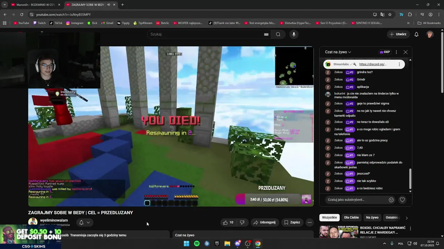Expand the notification preference chevron beside bell
Screen dimensions: 444x249
click(88, 222)
